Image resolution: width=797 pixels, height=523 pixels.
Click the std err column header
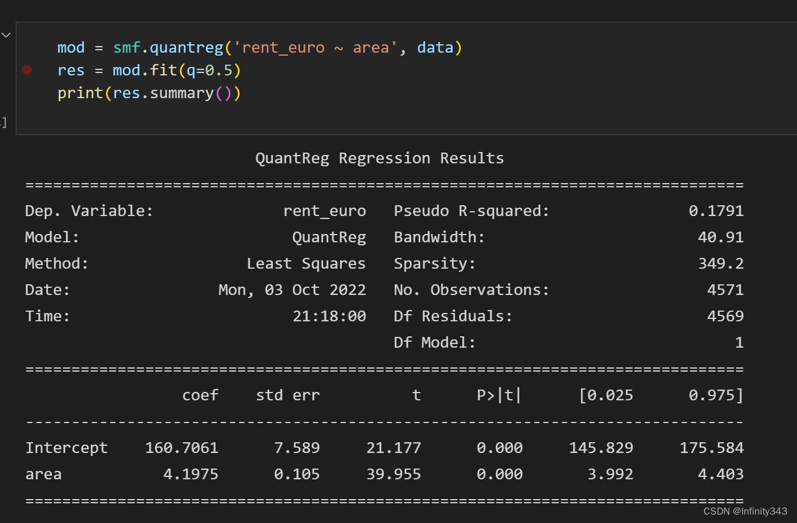coord(287,395)
